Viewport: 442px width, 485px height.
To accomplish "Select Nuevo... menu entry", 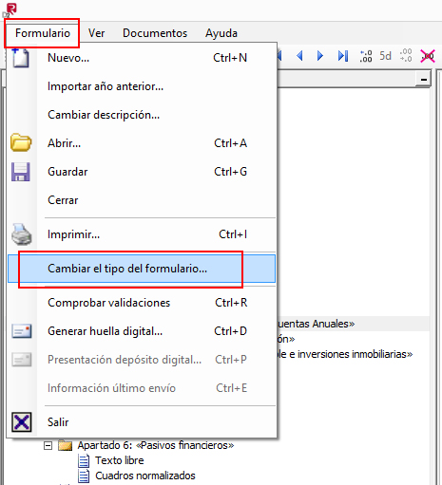I will 142,58.
